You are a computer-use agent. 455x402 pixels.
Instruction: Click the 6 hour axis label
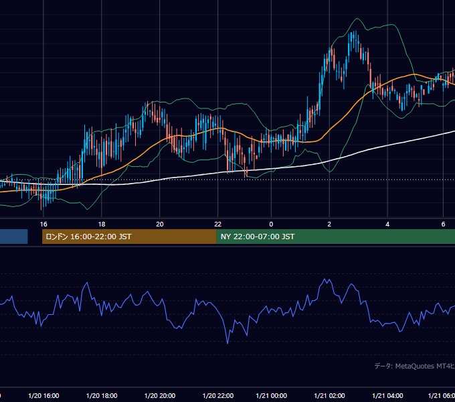click(443, 224)
